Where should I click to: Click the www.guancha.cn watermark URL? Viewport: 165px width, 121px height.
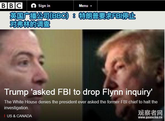[150, 117]
